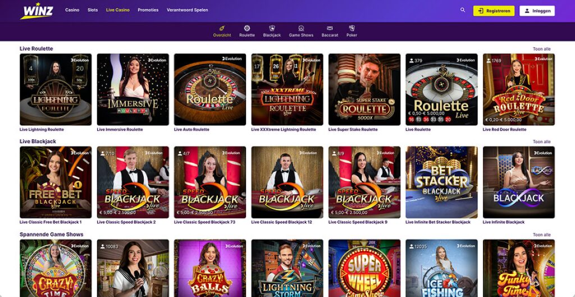The height and width of the screenshot is (297, 575).
Task: Click the "Live Classic Speed Blackjack 9" caption
Action: 358,222
